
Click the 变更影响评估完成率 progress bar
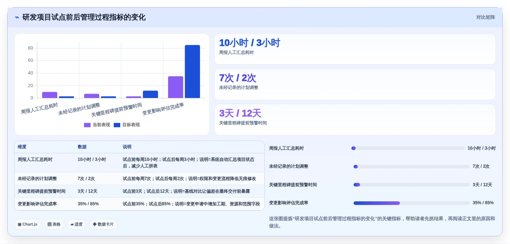(411, 203)
